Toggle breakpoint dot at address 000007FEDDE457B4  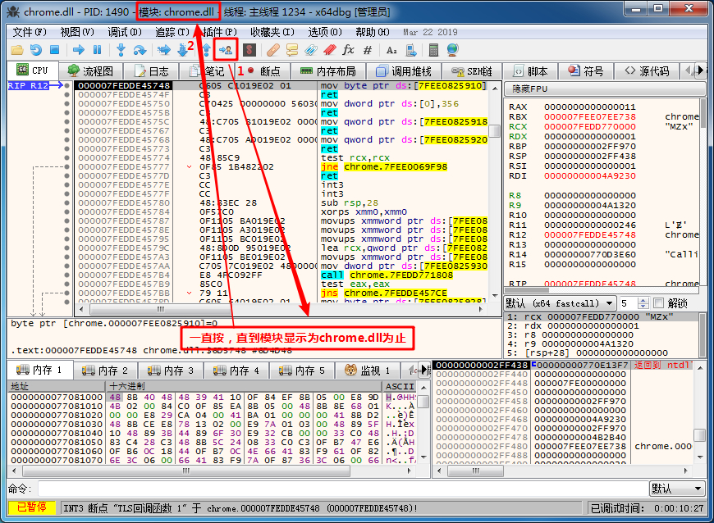67,275
